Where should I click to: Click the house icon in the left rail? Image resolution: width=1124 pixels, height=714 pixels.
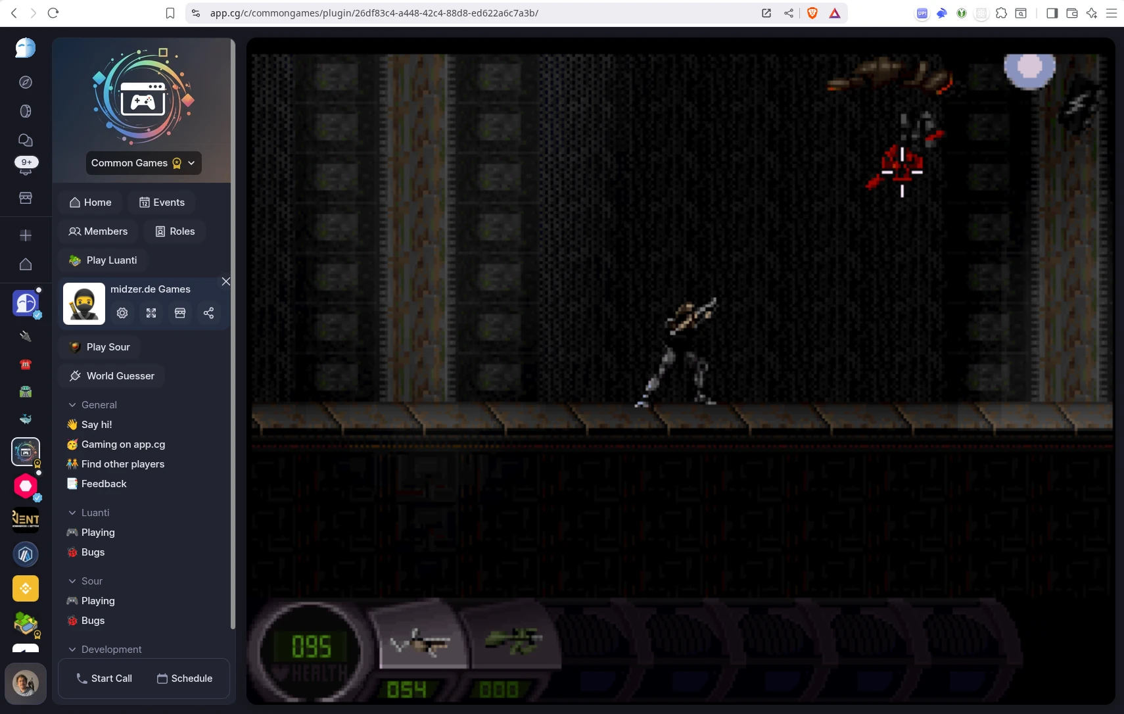click(26, 264)
